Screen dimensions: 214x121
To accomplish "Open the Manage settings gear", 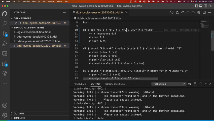I will (x=5, y=115).
